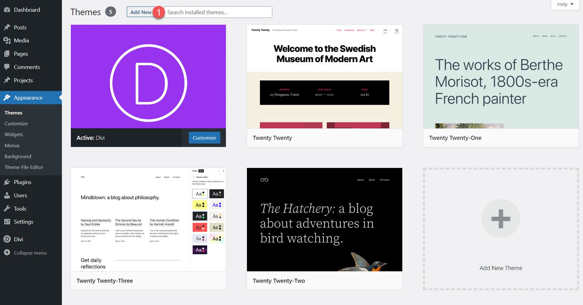Click the Dashboard gauge icon
The image size is (583, 305).
[x=7, y=10]
